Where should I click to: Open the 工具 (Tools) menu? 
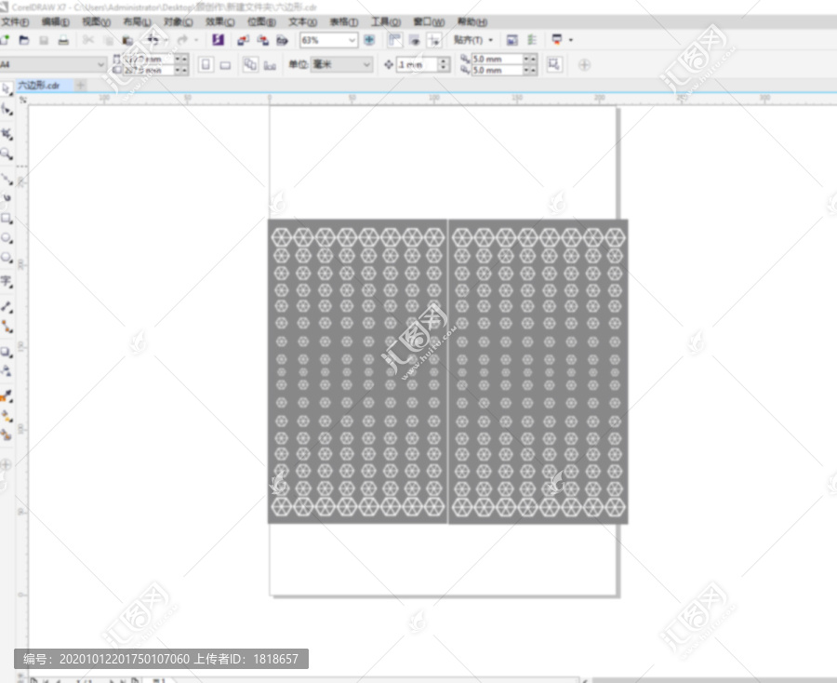[385, 22]
